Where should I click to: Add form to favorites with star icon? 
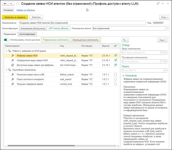coord(18,4)
